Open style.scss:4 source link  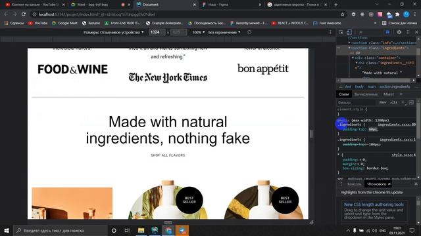tap(403, 155)
